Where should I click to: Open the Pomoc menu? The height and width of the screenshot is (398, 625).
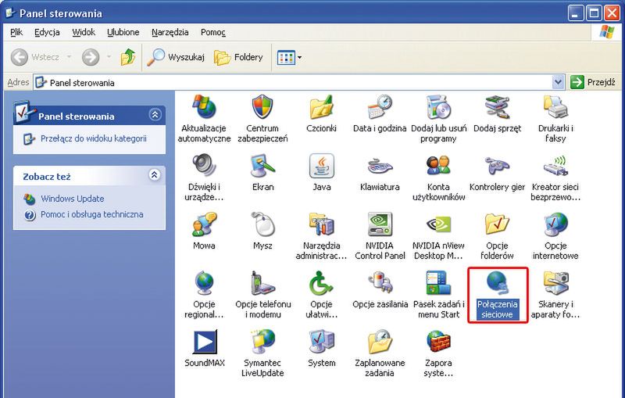212,32
